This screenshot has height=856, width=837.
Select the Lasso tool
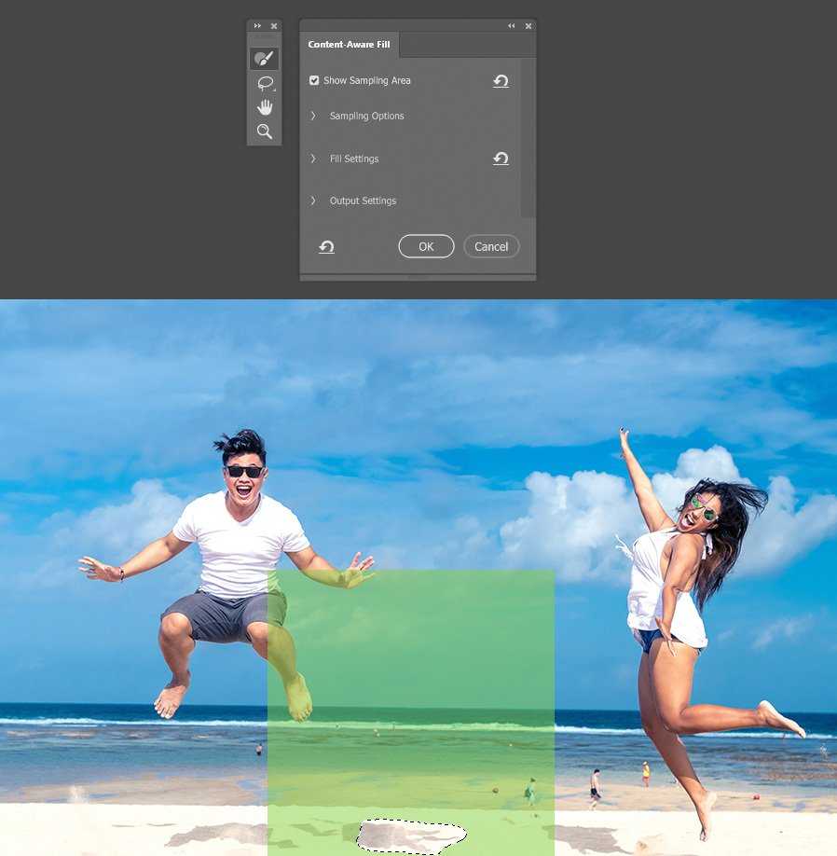tap(265, 83)
